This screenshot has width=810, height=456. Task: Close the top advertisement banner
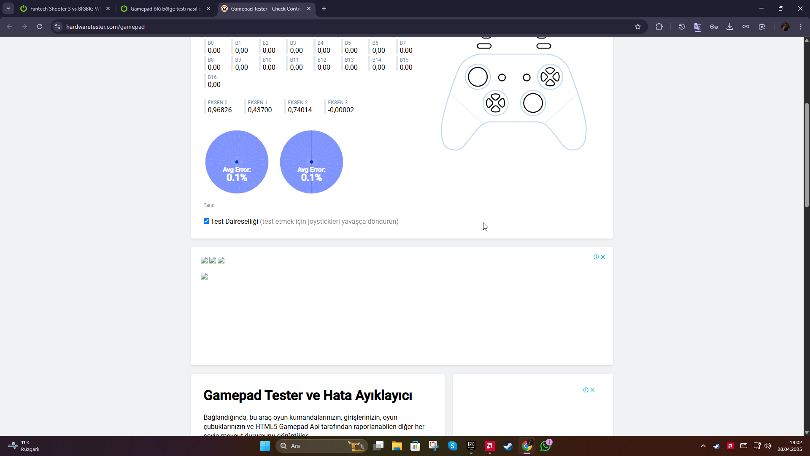[x=603, y=257]
